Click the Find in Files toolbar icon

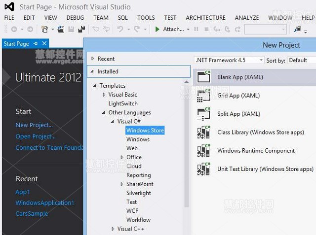[x=297, y=29]
